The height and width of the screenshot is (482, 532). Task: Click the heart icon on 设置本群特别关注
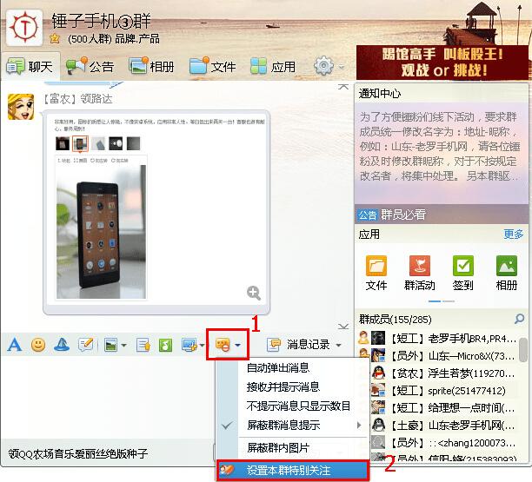[227, 470]
